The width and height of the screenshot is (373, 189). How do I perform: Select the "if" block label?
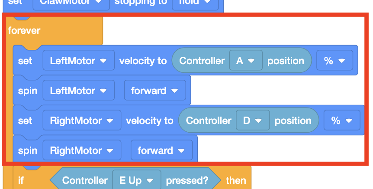point(21,180)
